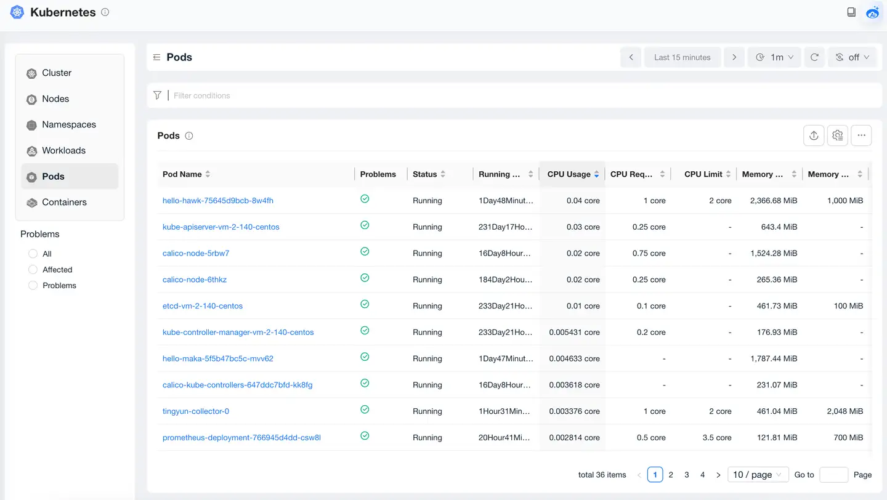Screen dimensions: 887x500
Task: Open the more options ellipsis menu
Action: [x=861, y=135]
